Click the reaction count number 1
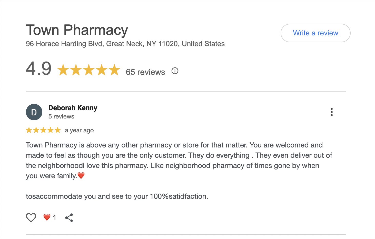 click(54, 218)
